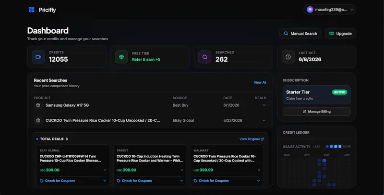The image size is (384, 195).
Task: Click the CUCKOO 10-Cup Induction Heating title
Action: point(150,158)
